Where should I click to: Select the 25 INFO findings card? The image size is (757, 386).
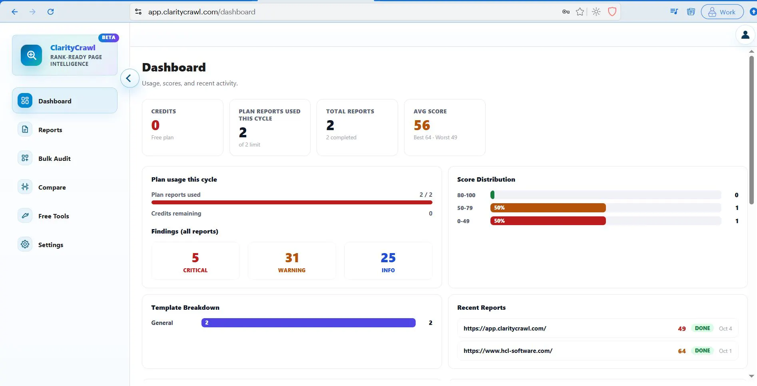coord(388,261)
